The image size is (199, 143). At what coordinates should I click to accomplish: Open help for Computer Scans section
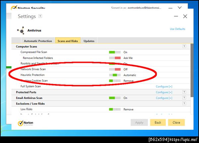pos(184,46)
